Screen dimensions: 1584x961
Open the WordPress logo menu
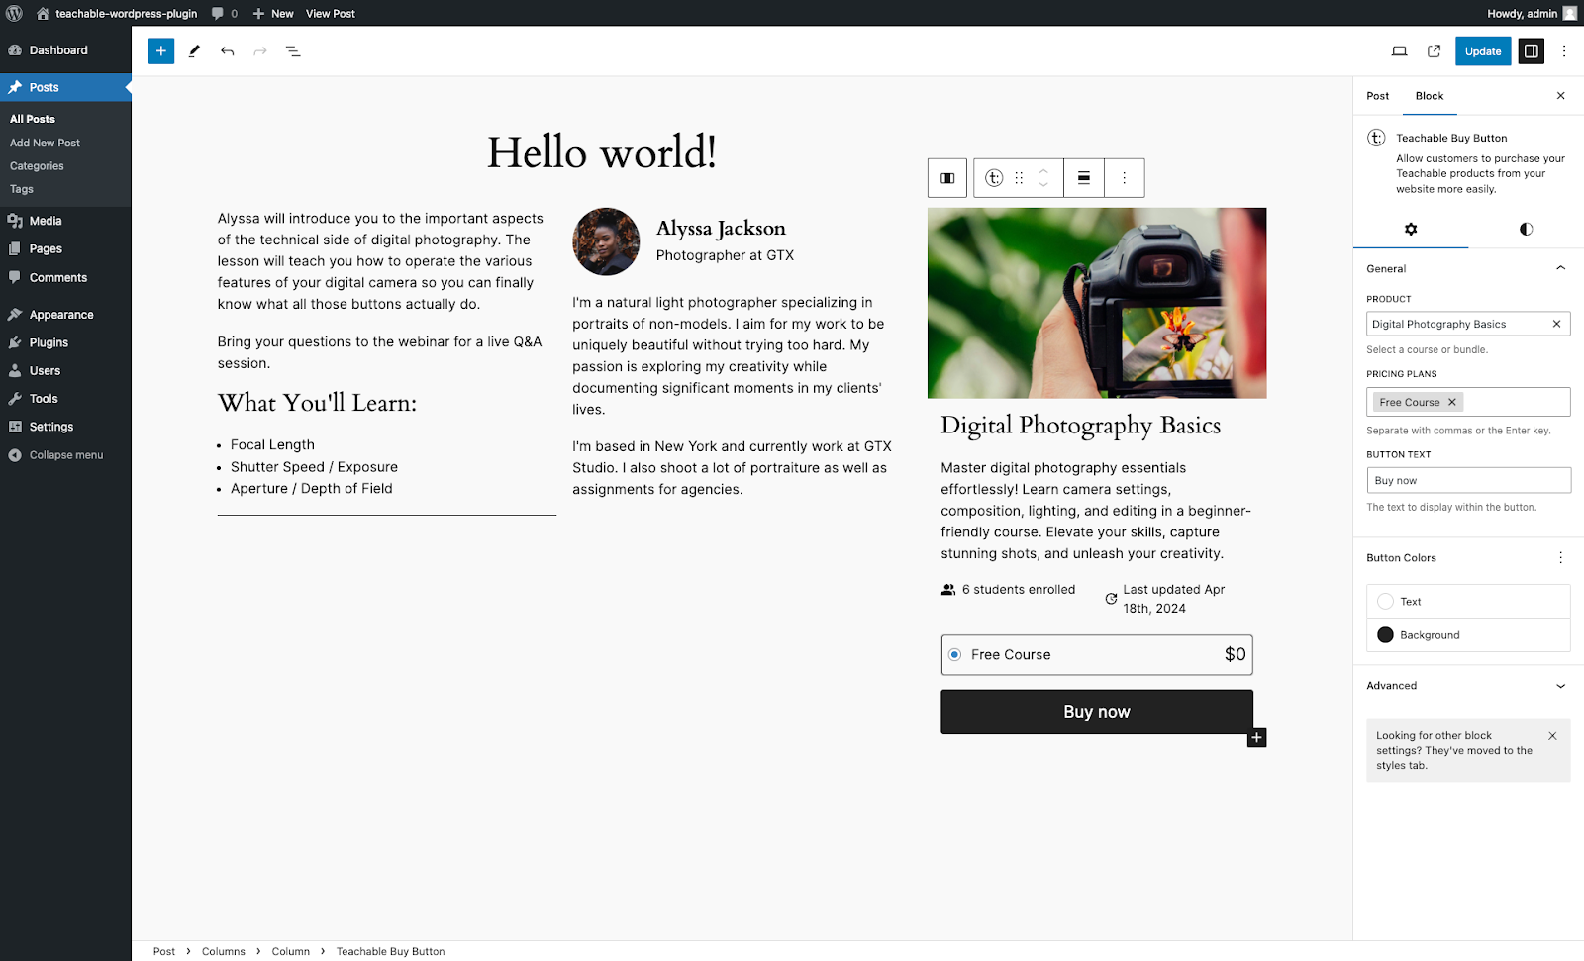click(x=14, y=13)
